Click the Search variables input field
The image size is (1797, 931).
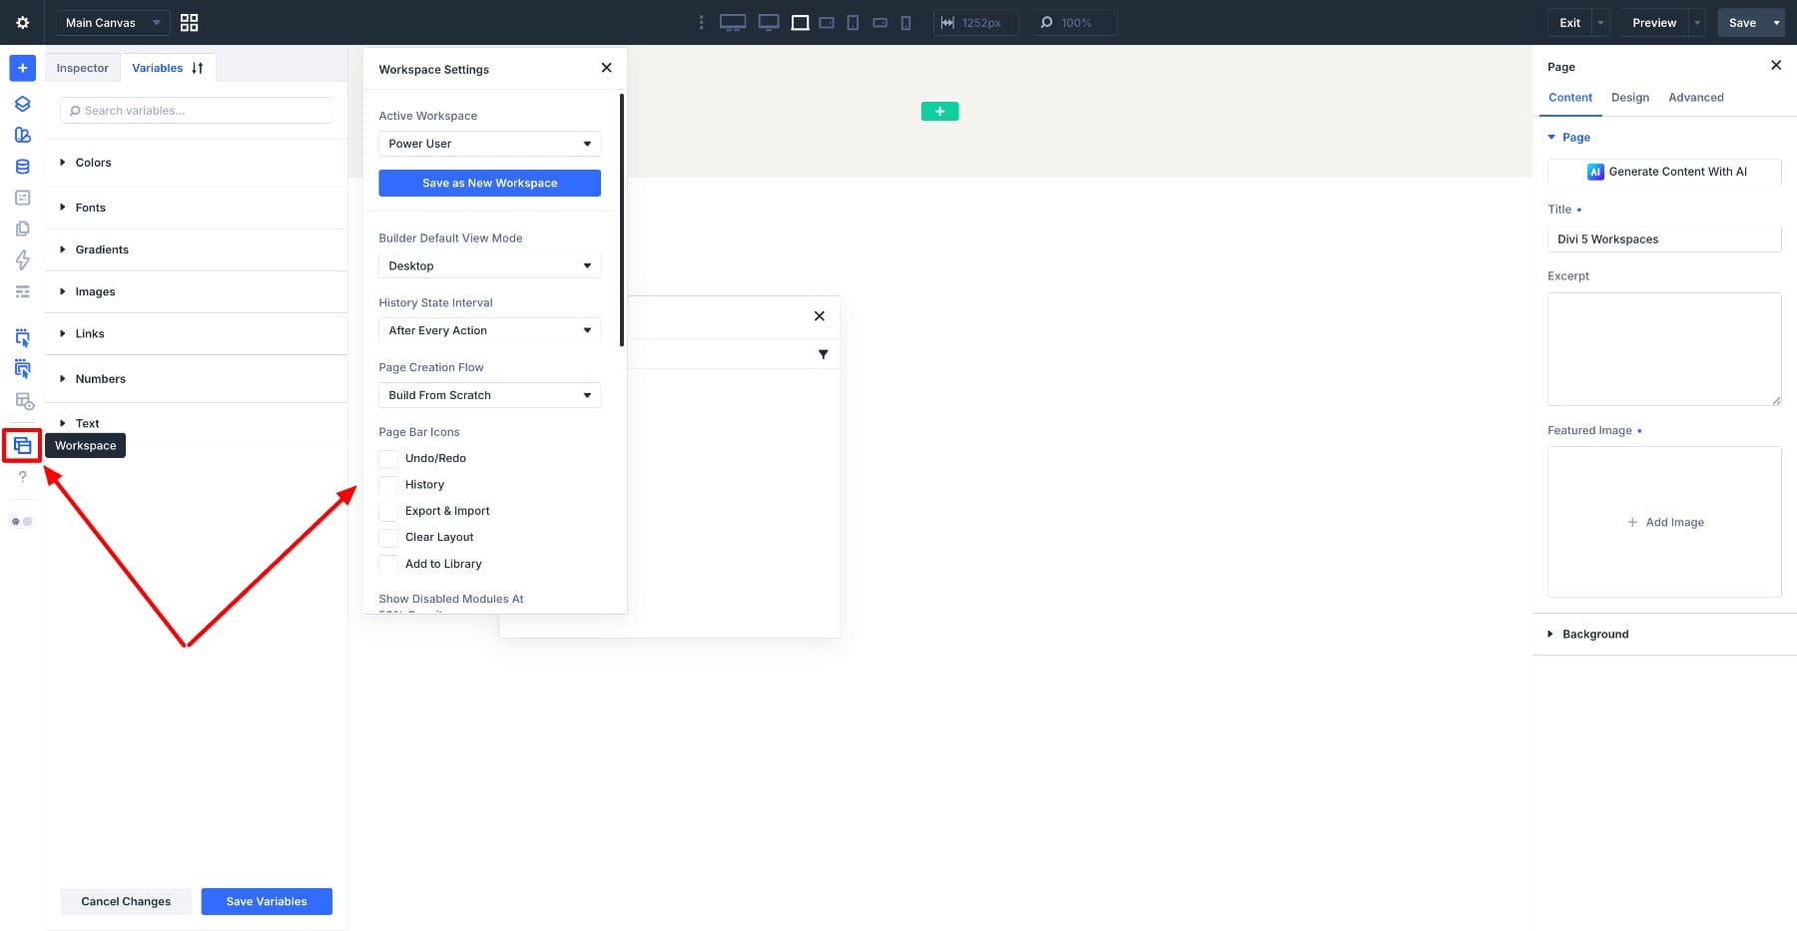196,111
